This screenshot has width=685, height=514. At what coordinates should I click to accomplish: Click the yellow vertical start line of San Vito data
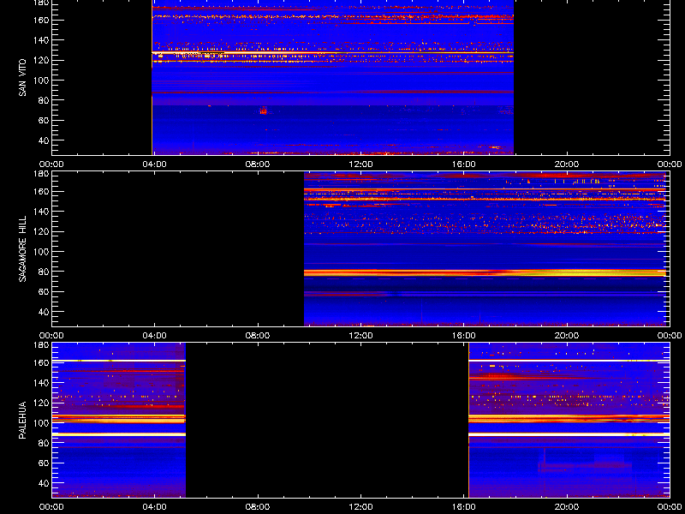pyautogui.click(x=152, y=77)
